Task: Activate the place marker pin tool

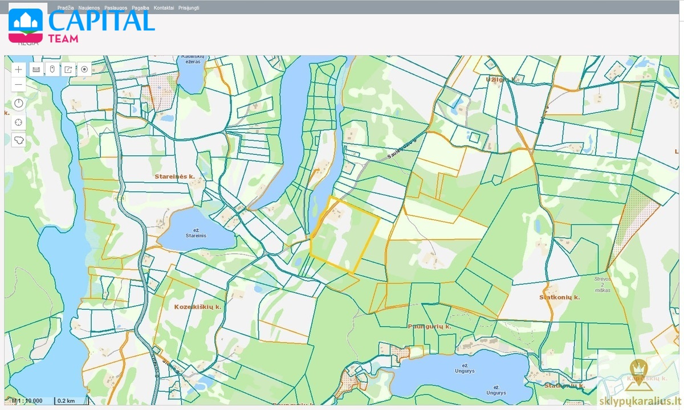Action: click(52, 69)
